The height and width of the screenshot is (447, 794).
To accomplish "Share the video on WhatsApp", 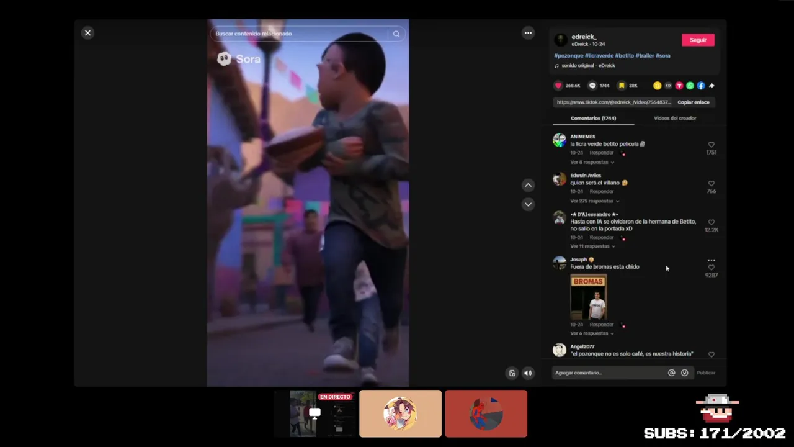I will click(x=690, y=86).
